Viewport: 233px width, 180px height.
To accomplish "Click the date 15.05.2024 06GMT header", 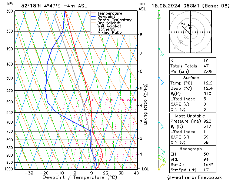I will pyautogui.click(x=175, y=6).
